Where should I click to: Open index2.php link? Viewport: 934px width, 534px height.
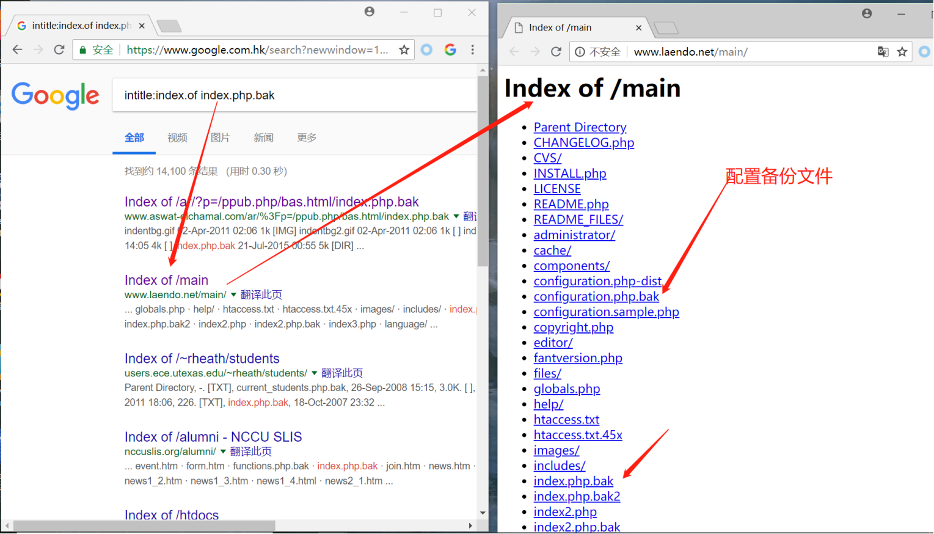[565, 512]
